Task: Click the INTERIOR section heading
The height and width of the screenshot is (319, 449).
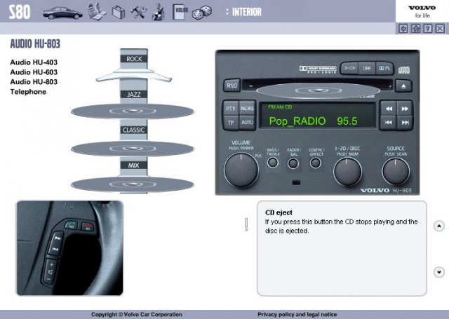Action: coord(247,12)
